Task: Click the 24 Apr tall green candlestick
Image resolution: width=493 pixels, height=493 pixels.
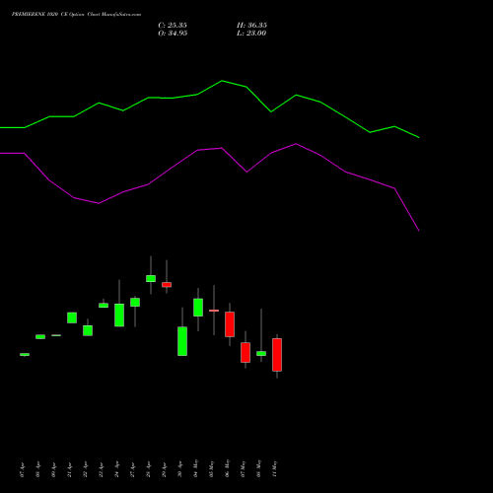Action: click(119, 315)
